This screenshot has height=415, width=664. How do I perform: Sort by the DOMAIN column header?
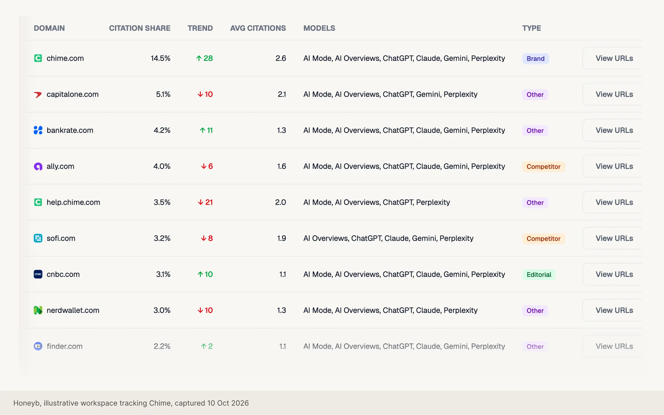click(x=49, y=28)
